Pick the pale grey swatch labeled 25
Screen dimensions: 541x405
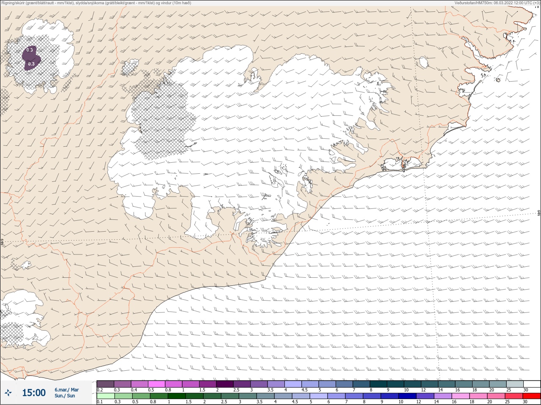point(515,384)
